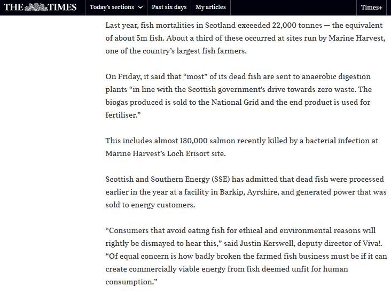Click the paragraph starting "This includes almost 180,000"
This screenshot has height=294, width=391.
pos(241,147)
